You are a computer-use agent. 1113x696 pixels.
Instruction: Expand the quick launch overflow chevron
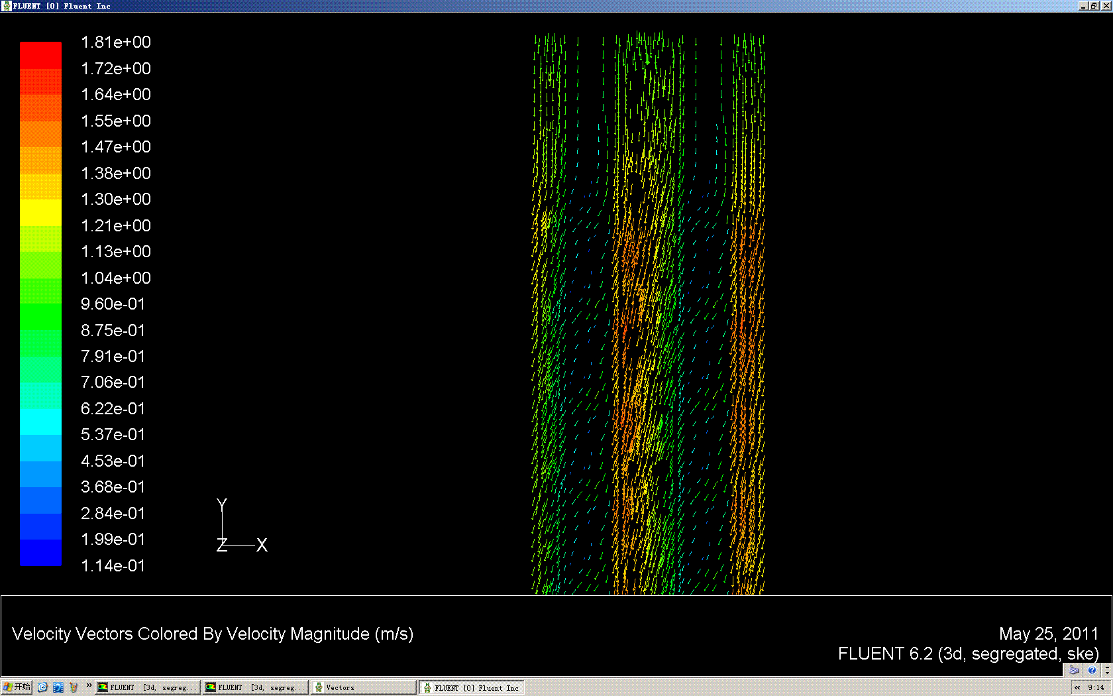coord(89,685)
